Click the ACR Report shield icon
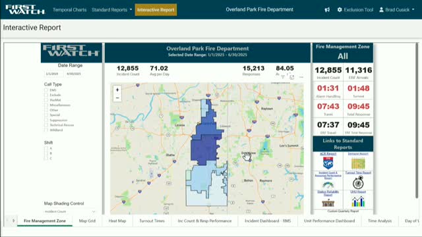 [328, 163]
